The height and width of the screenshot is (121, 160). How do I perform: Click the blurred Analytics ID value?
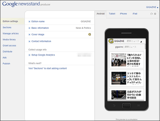click(84, 55)
